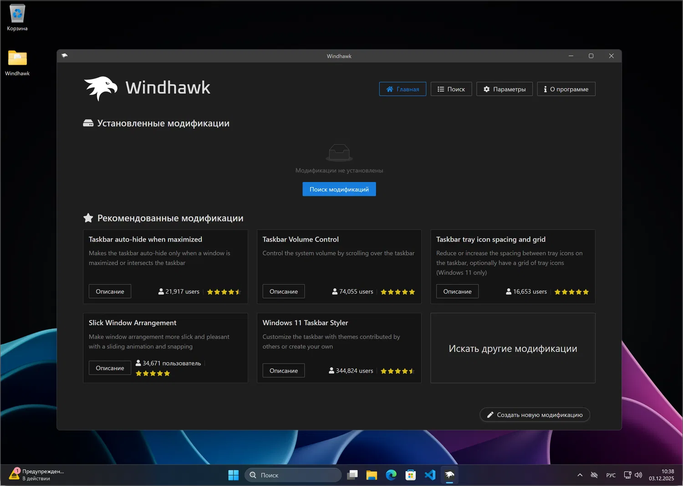Open description of Taskbar tray icon spacing

457,291
